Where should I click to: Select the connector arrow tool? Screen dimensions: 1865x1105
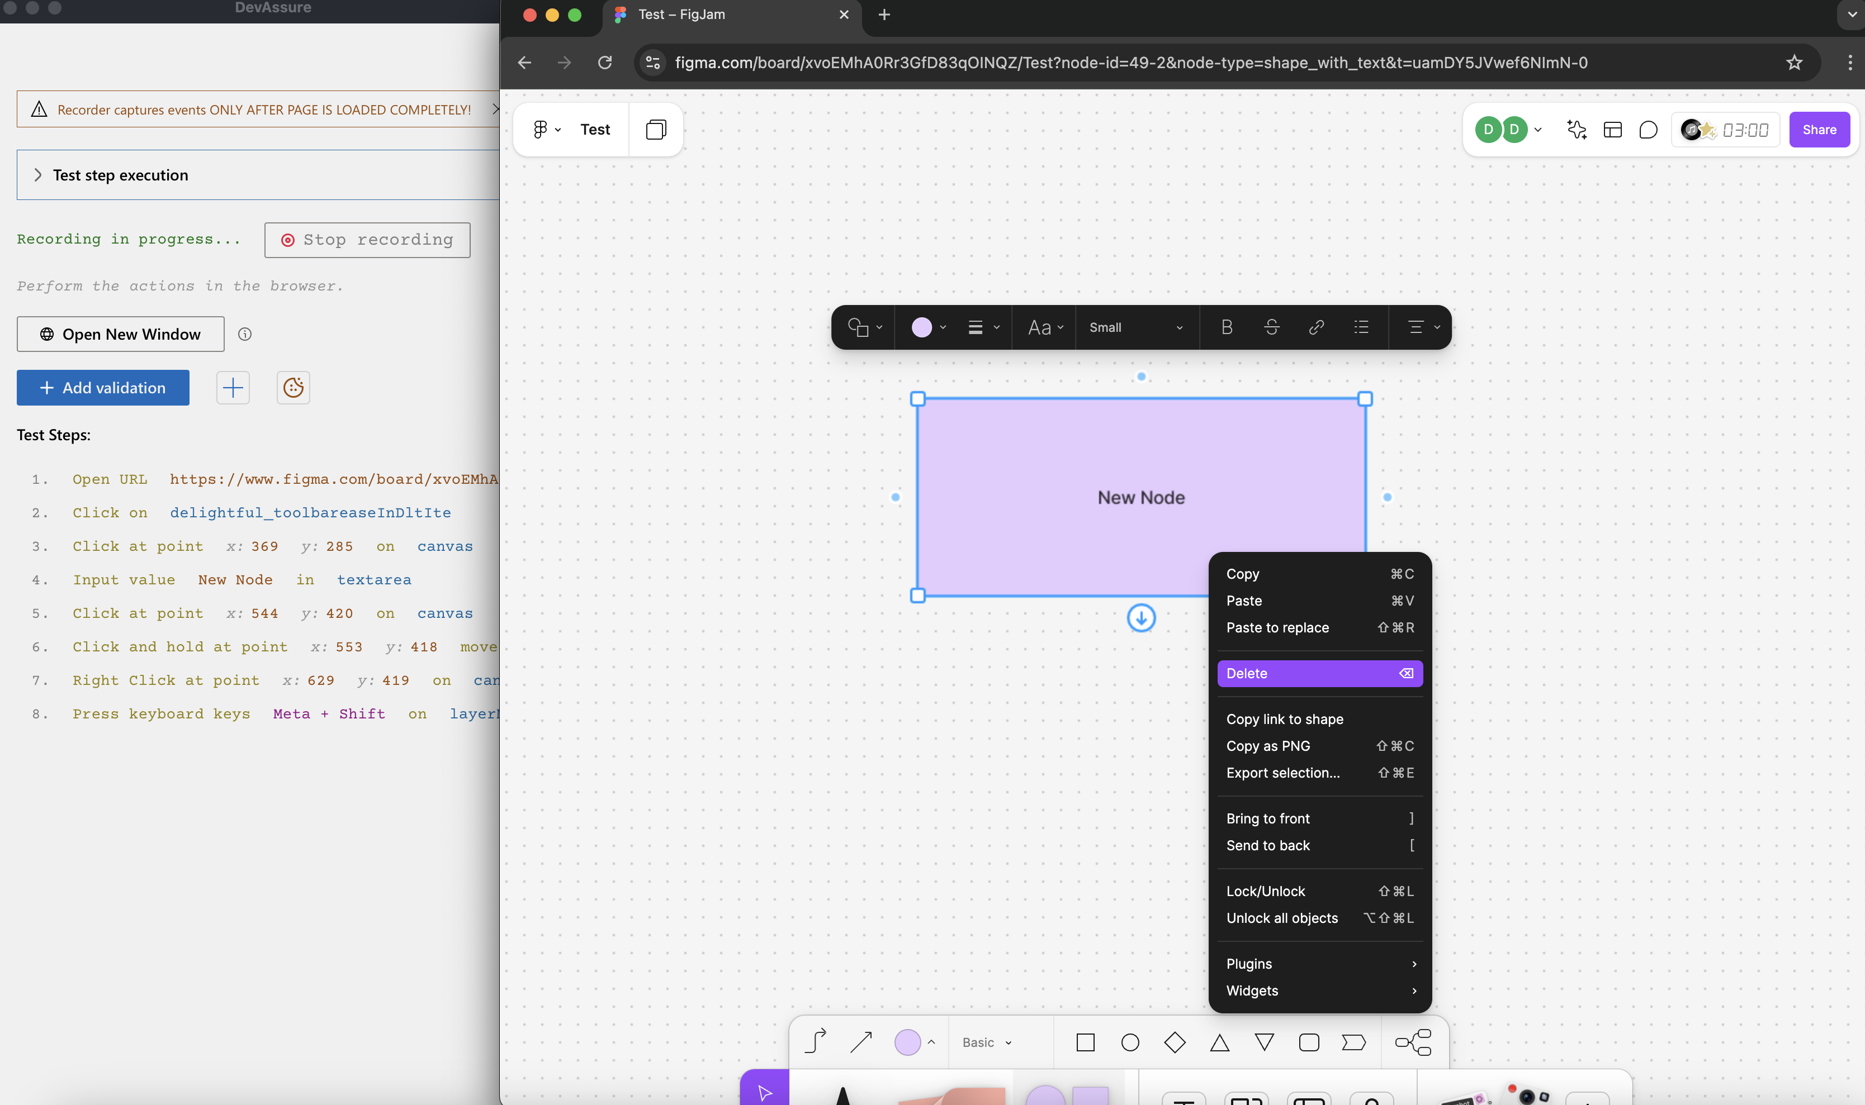coord(860,1042)
